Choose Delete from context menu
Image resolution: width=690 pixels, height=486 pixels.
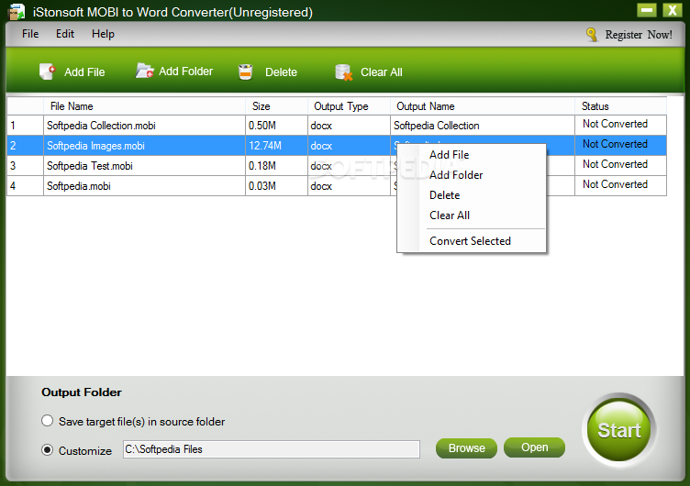tap(472, 195)
